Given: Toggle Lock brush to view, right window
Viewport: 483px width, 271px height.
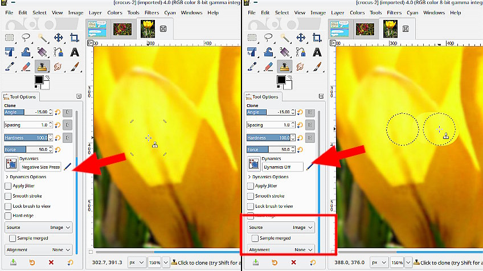Looking at the screenshot, I should (x=251, y=206).
